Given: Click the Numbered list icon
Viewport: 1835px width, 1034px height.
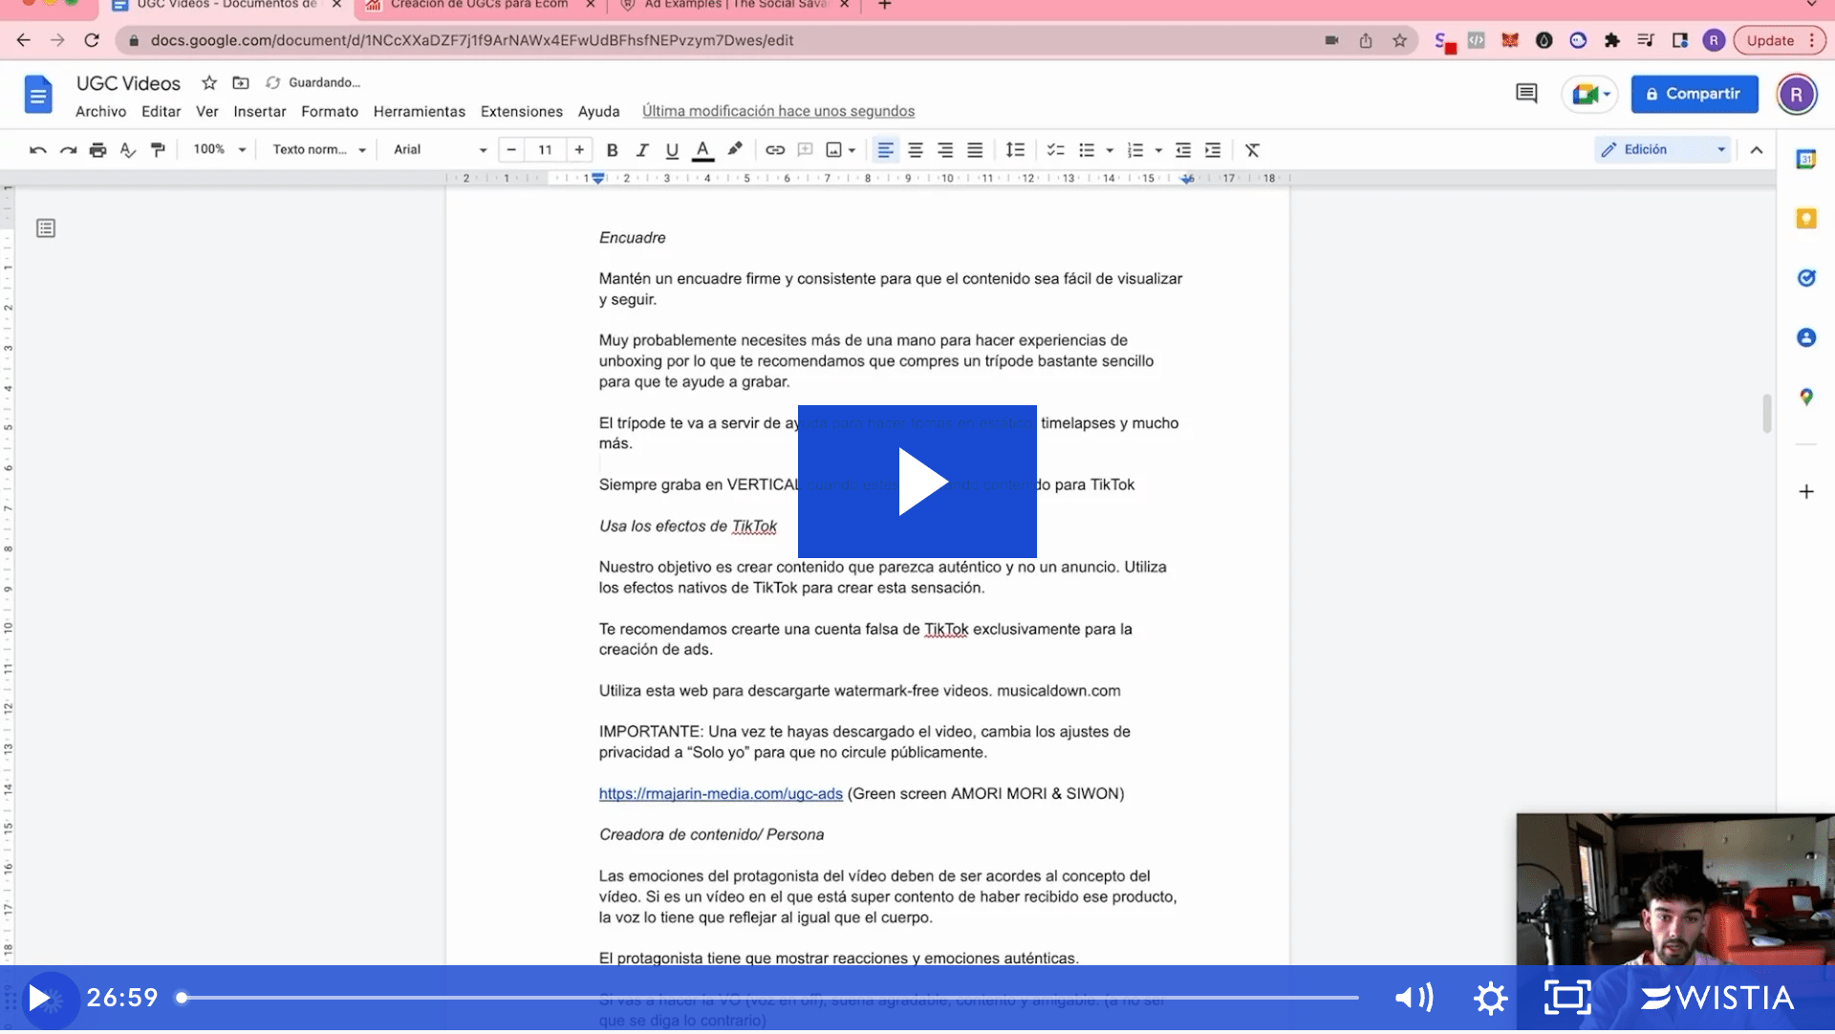Looking at the screenshot, I should [x=1135, y=150].
